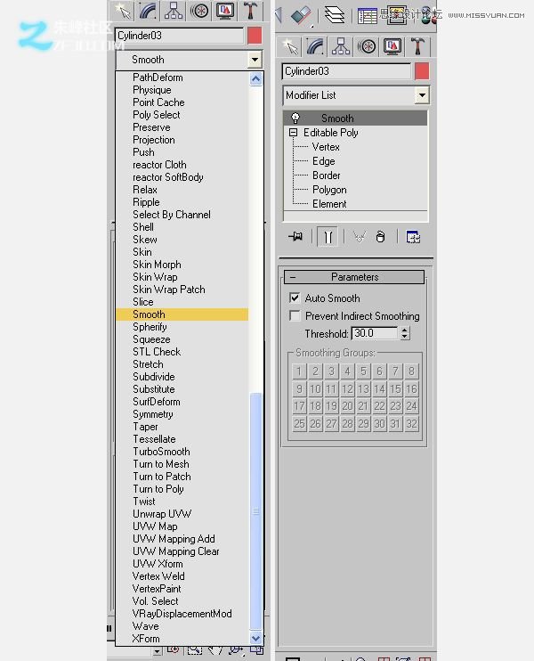Click the red object color swatch in right panel
The width and height of the screenshot is (534, 661).
(x=422, y=71)
